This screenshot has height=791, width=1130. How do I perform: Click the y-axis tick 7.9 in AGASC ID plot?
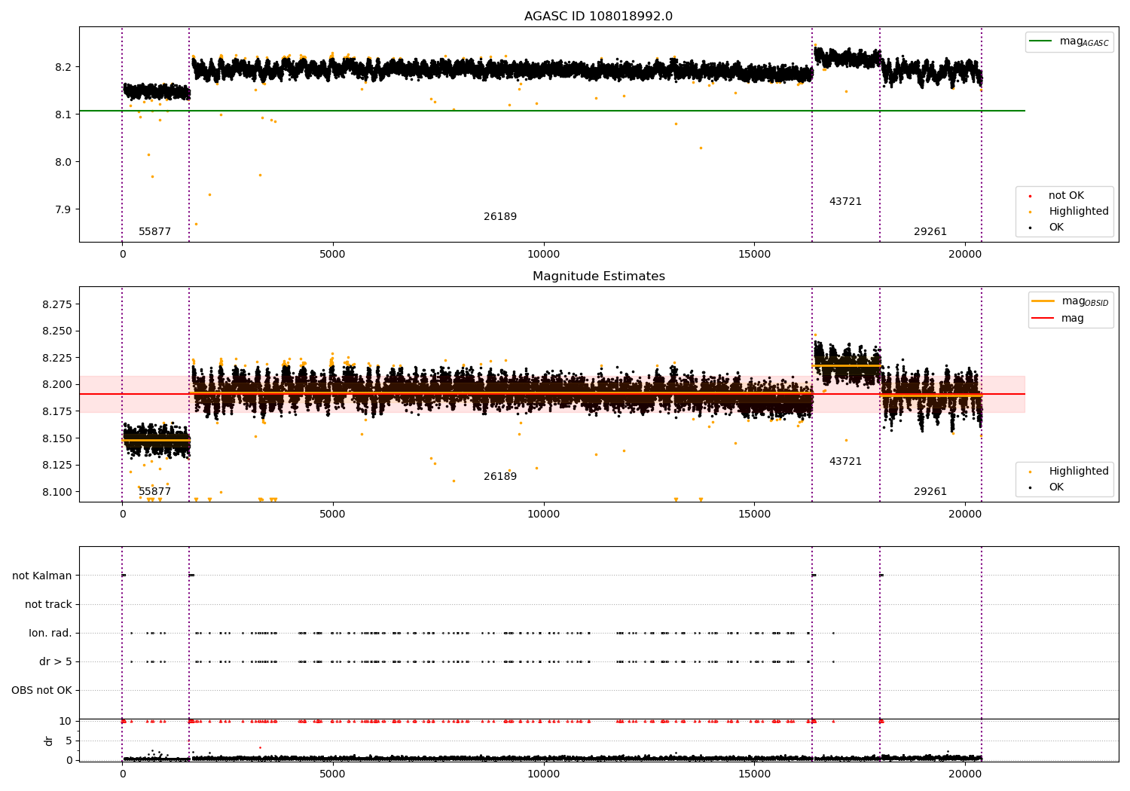point(63,209)
